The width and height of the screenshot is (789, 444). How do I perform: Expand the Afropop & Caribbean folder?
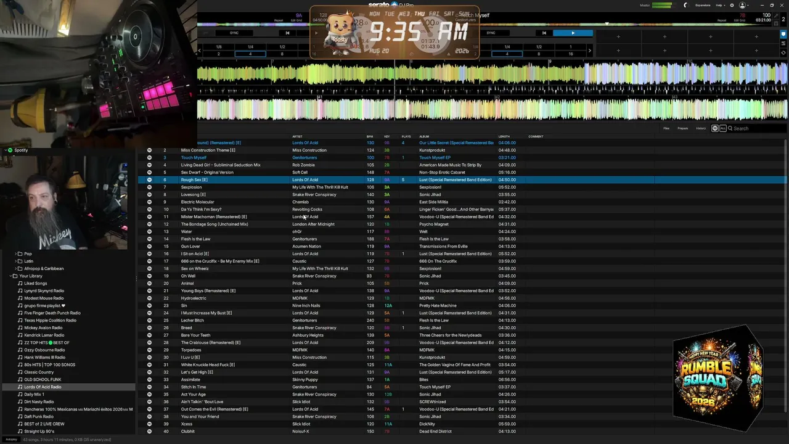16,268
